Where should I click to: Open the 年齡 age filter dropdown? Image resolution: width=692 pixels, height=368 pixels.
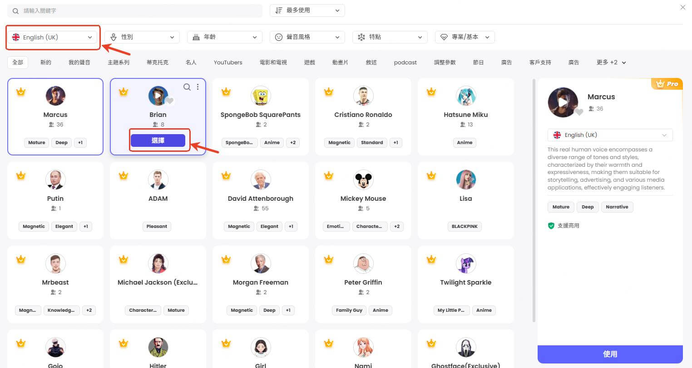point(225,37)
